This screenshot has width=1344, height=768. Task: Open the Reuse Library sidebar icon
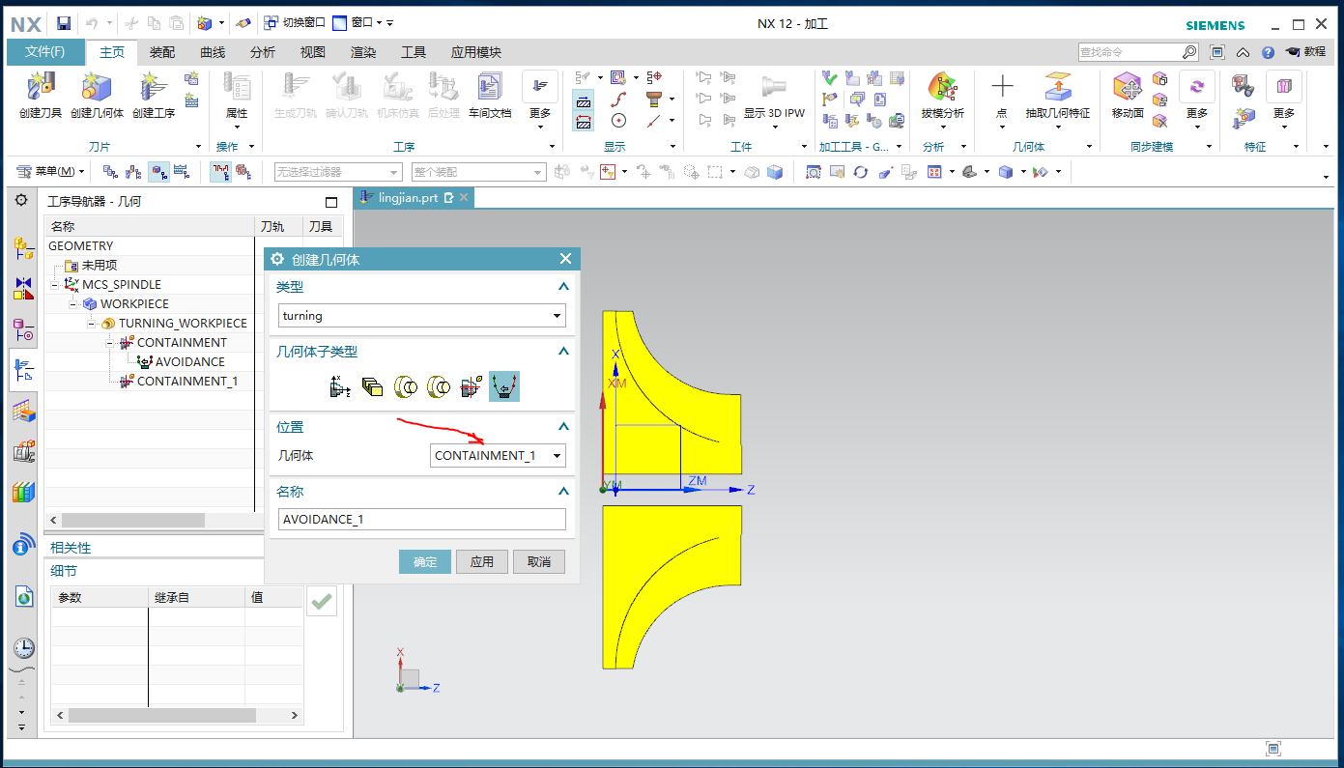click(23, 492)
